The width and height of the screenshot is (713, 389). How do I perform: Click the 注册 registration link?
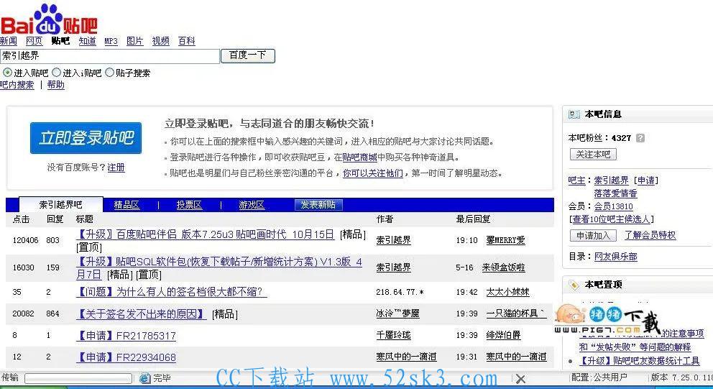point(116,168)
